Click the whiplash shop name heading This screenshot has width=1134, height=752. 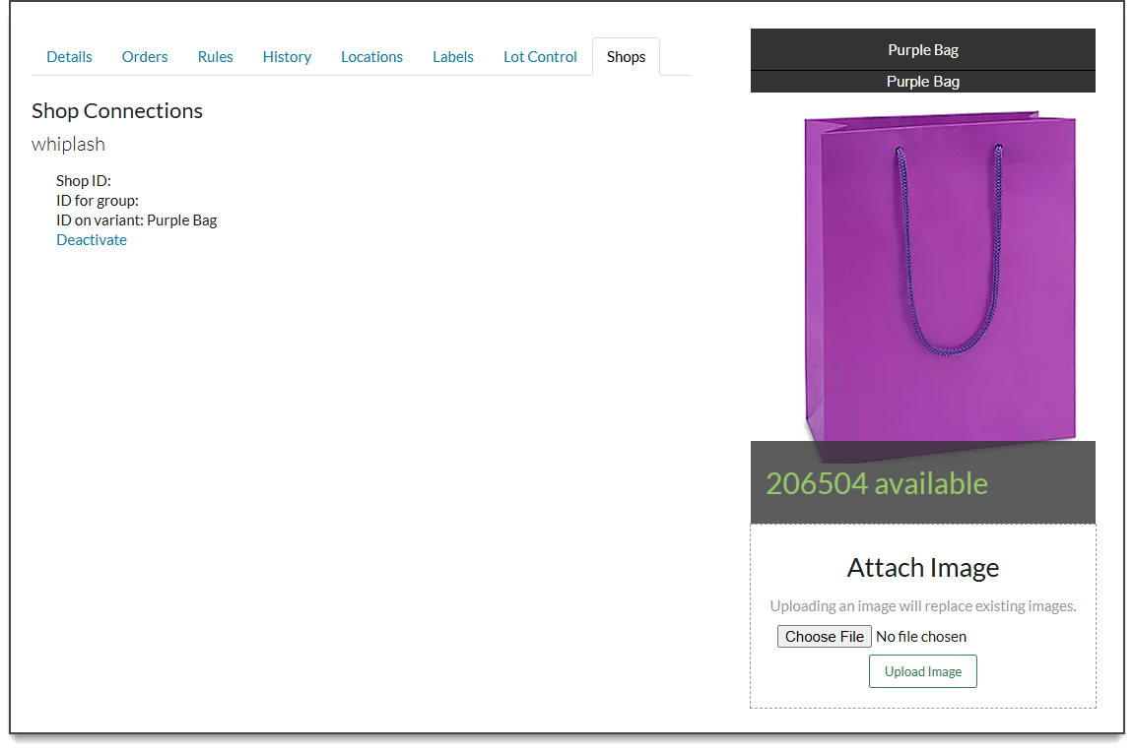pyautogui.click(x=68, y=145)
